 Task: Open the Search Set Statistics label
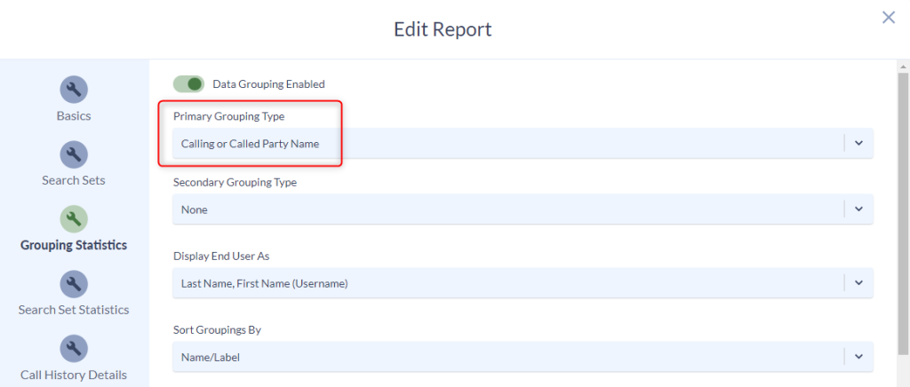[74, 310]
